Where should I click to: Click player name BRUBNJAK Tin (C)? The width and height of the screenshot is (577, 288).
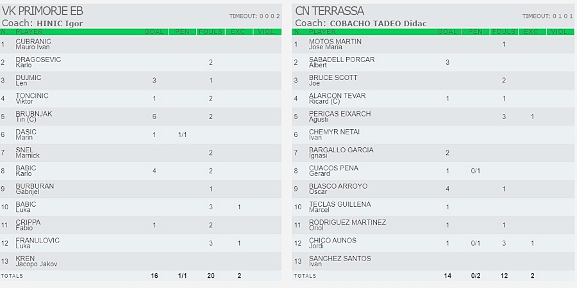[34, 117]
